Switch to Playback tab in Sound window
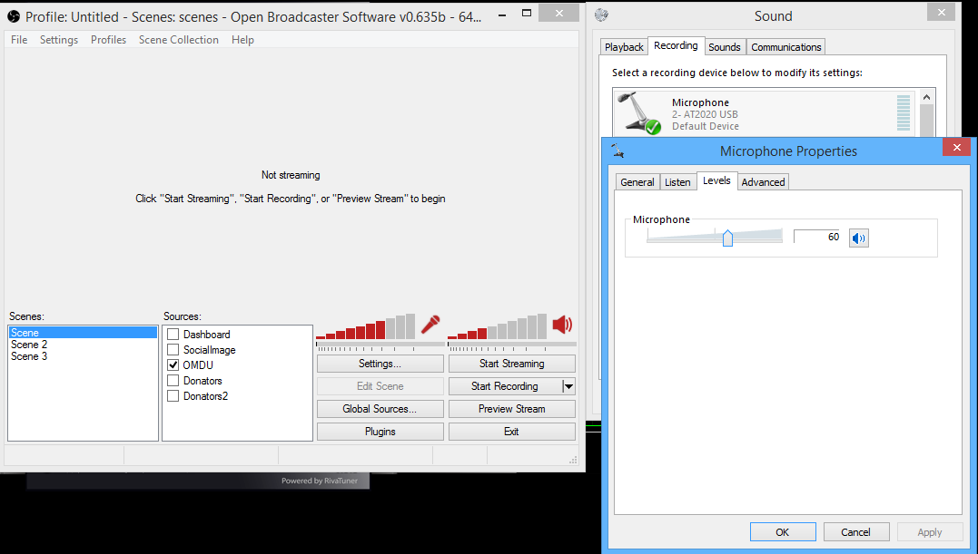 pyautogui.click(x=624, y=47)
